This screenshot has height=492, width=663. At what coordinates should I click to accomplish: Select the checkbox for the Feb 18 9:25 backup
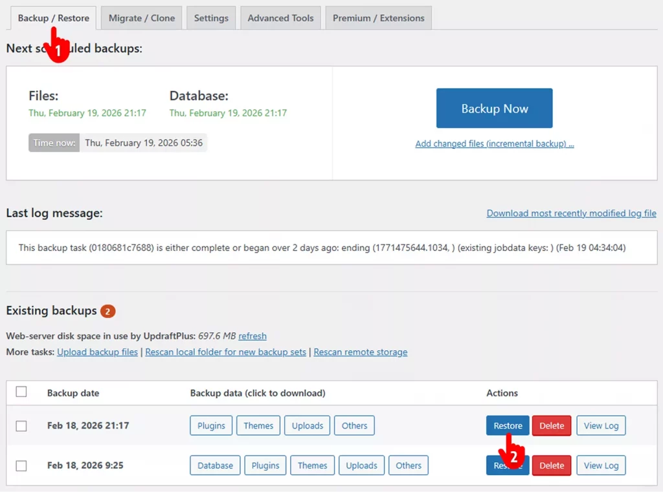[x=21, y=465]
